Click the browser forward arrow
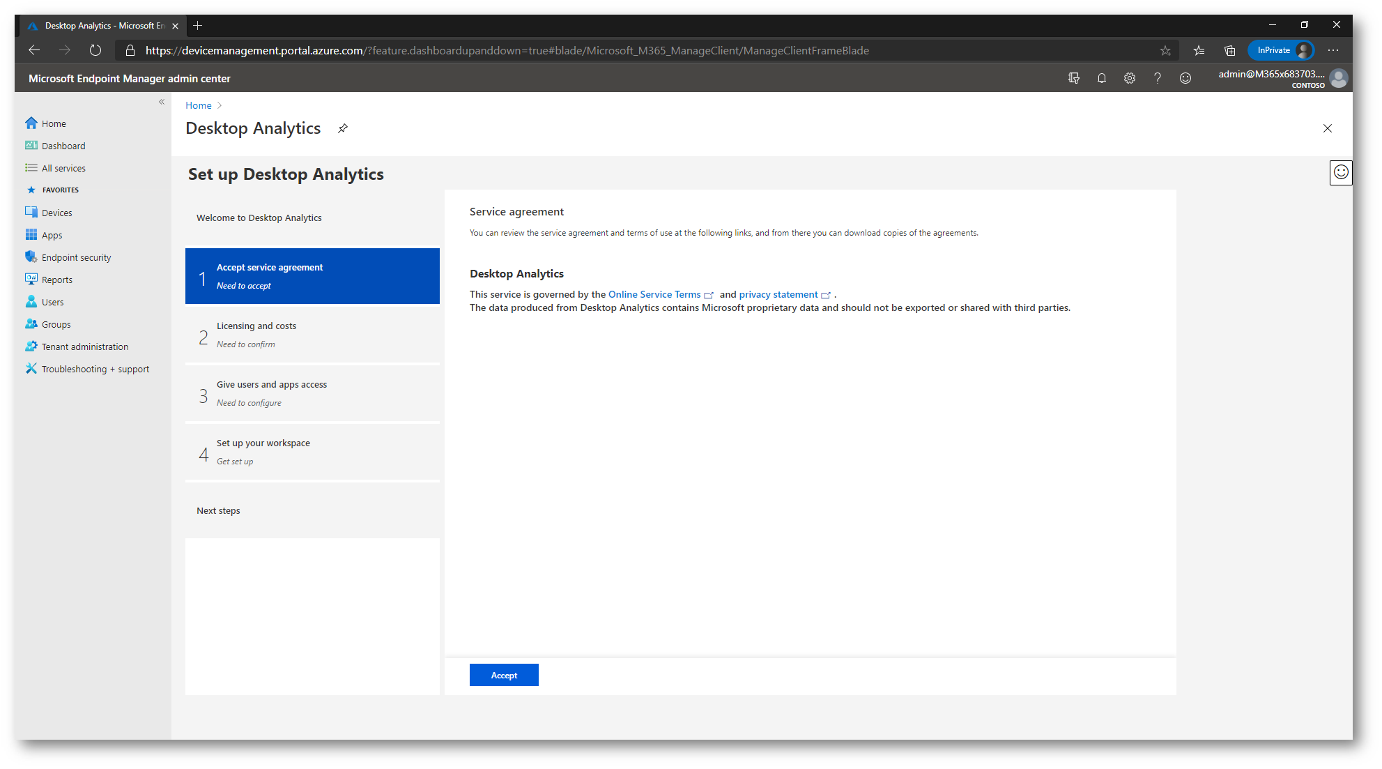Viewport: 1382px width, 769px height. point(65,50)
